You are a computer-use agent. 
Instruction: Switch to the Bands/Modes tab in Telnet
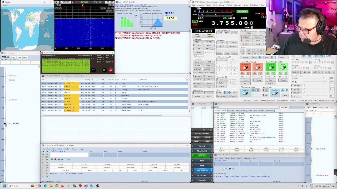click(240, 111)
